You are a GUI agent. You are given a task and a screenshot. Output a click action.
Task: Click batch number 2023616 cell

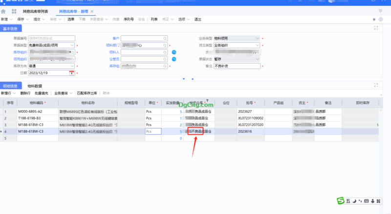251,131
